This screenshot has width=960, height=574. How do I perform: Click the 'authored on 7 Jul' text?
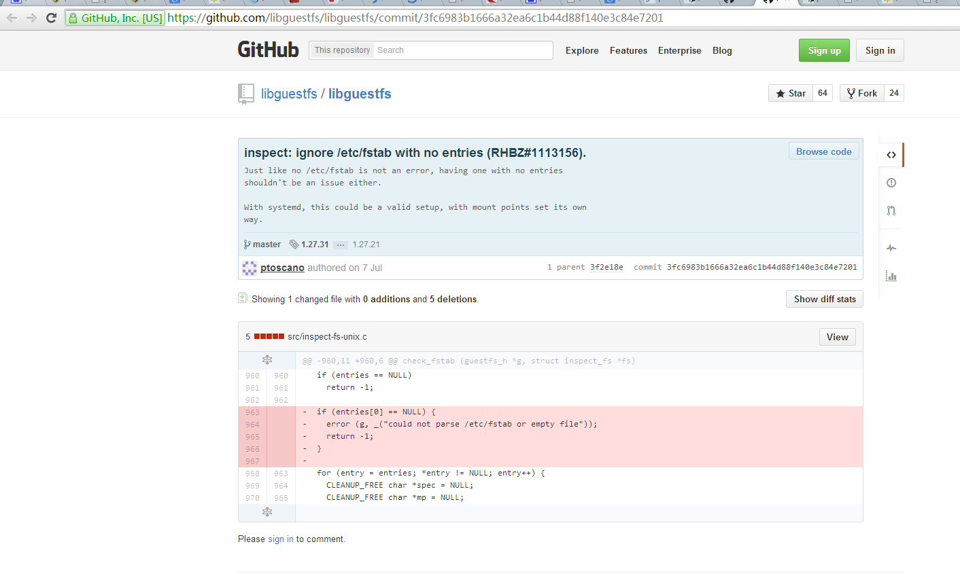[345, 268]
